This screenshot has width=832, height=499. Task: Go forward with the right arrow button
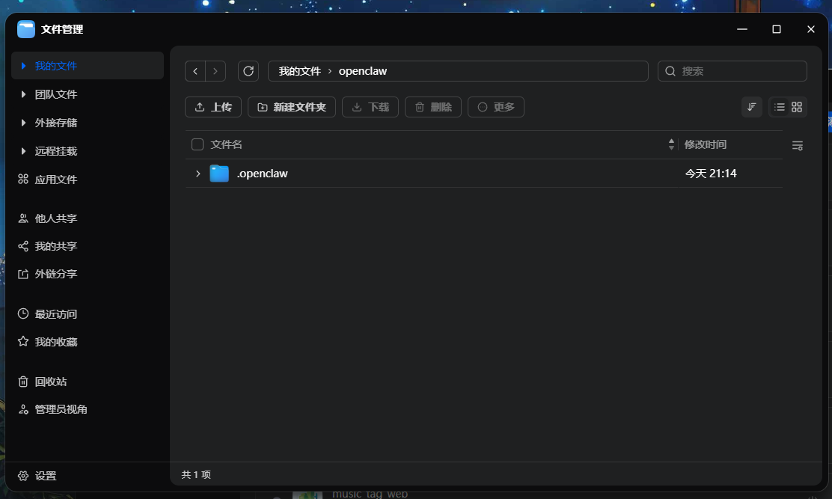(215, 71)
